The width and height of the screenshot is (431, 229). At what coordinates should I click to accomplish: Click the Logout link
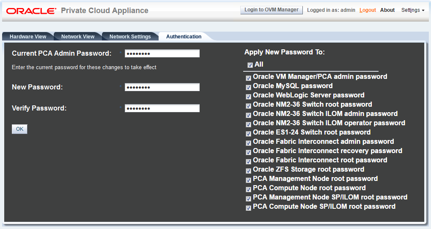(x=368, y=10)
